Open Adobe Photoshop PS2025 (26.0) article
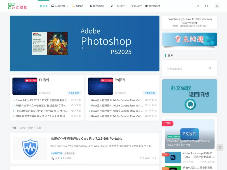The image size is (227, 170). tap(198, 155)
